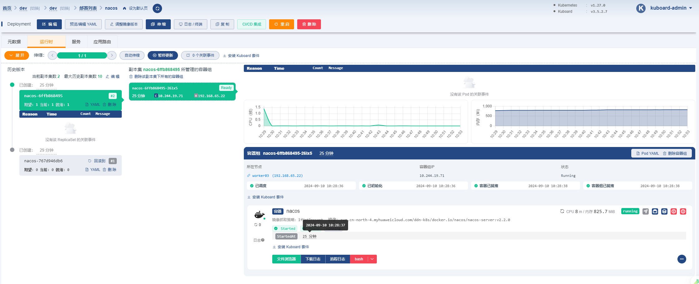
Task: Go to 首页 breadcrumb
Action: [x=7, y=8]
